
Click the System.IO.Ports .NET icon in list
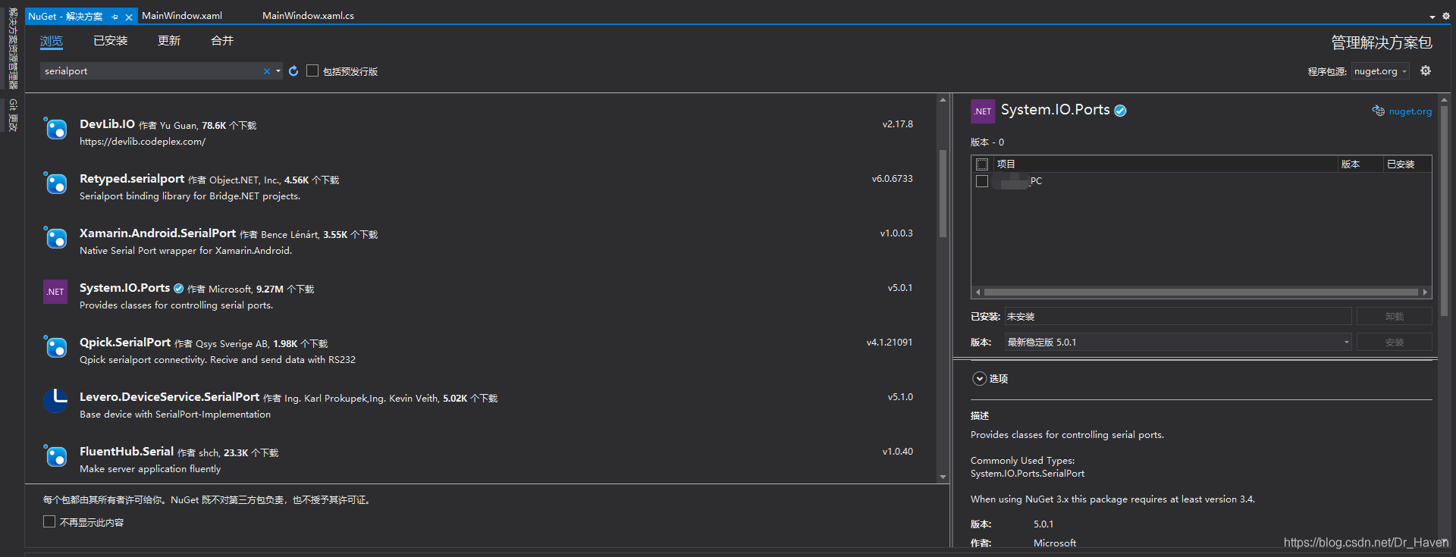(x=55, y=292)
